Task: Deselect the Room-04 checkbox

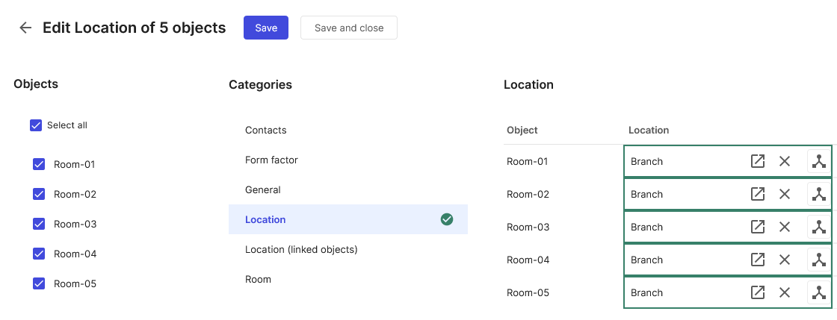Action: 38,254
